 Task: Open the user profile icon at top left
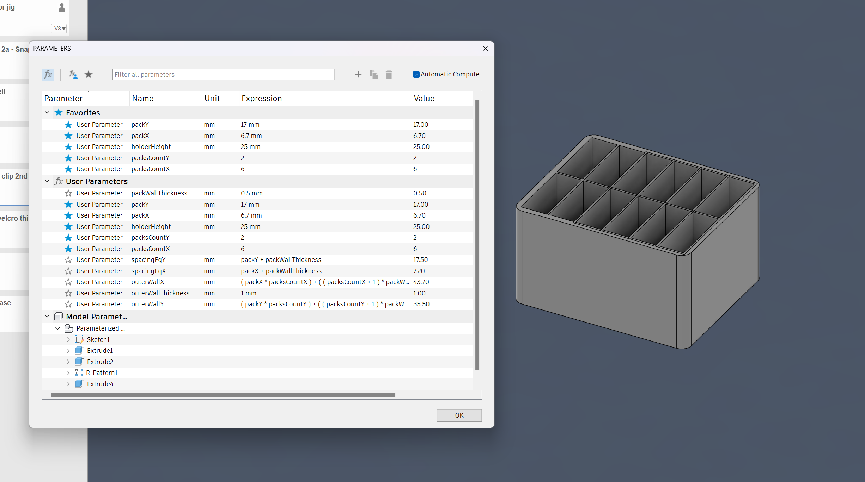[x=62, y=8]
